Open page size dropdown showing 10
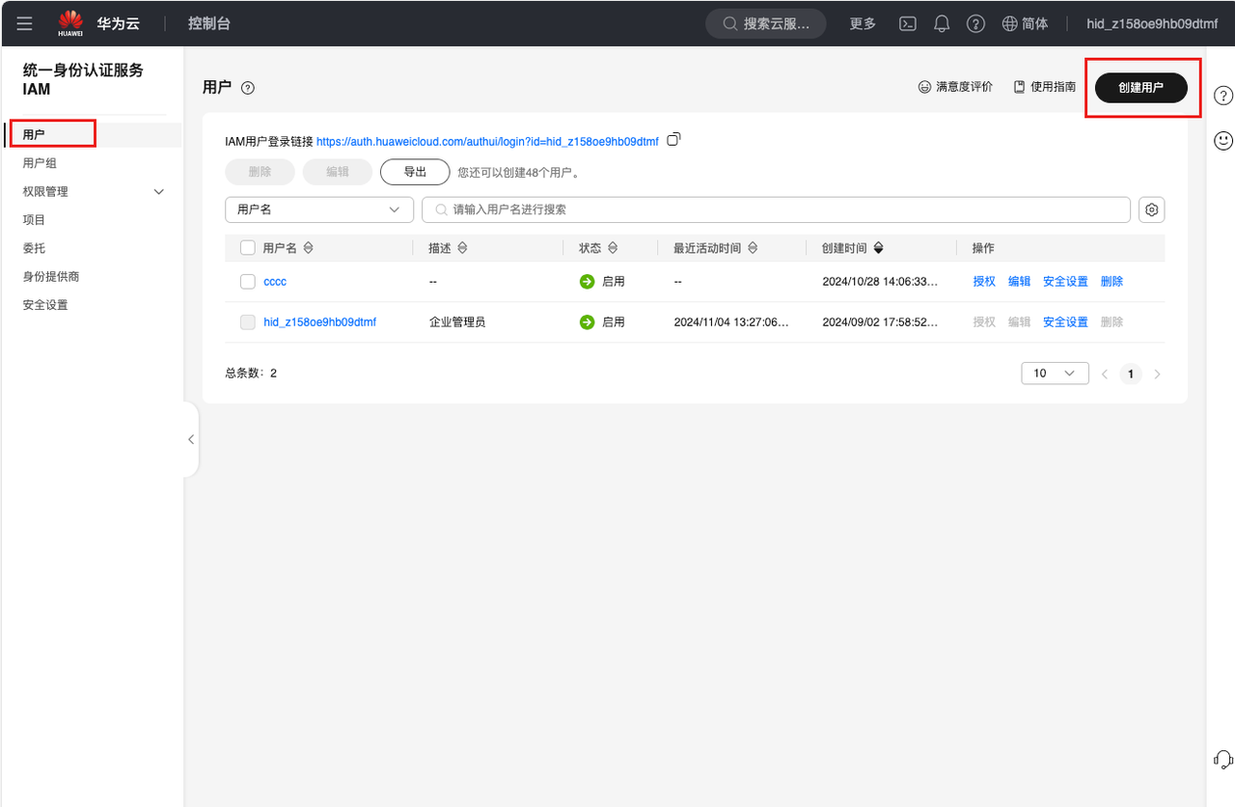The width and height of the screenshot is (1235, 807). (1055, 374)
